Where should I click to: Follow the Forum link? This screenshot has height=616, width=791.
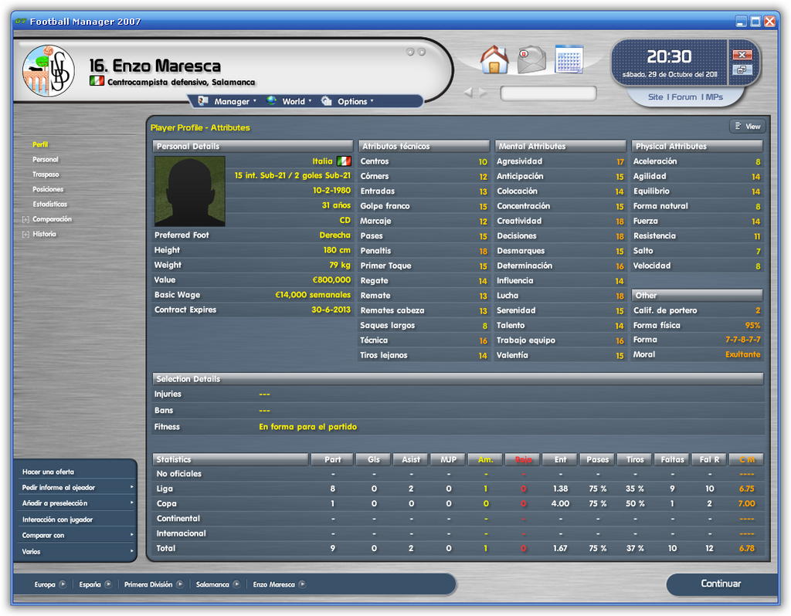point(684,96)
